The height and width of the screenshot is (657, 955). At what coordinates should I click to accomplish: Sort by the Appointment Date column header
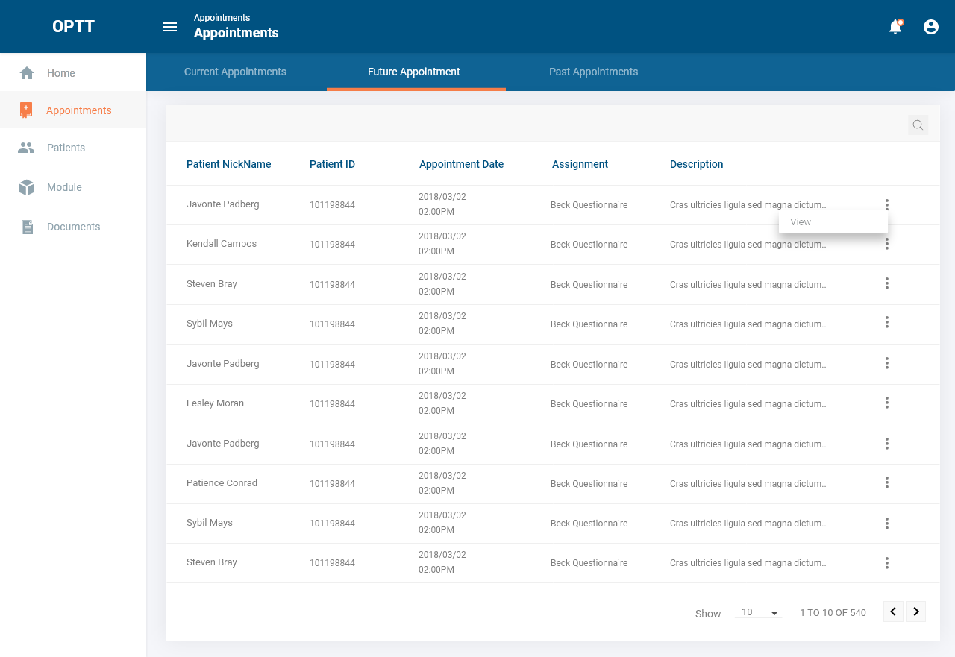click(461, 164)
